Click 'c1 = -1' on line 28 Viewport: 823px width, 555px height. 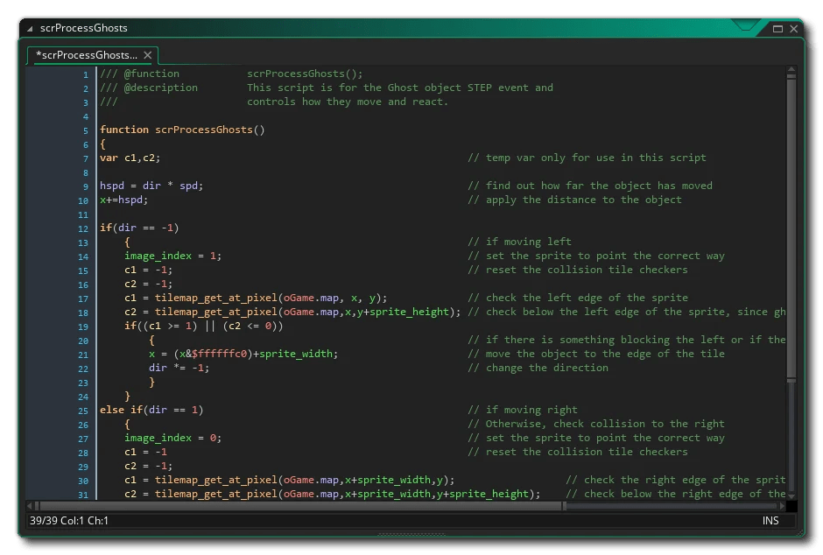(145, 452)
